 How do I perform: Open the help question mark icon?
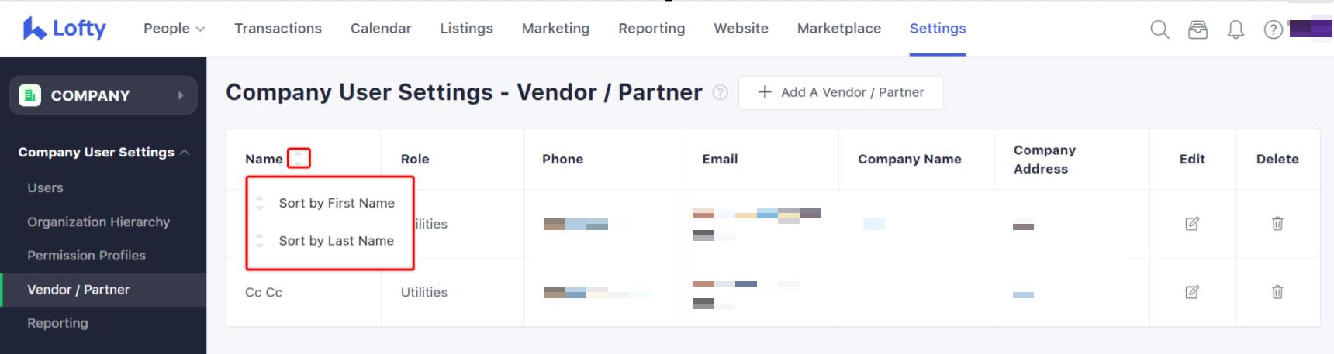[x=1273, y=29]
